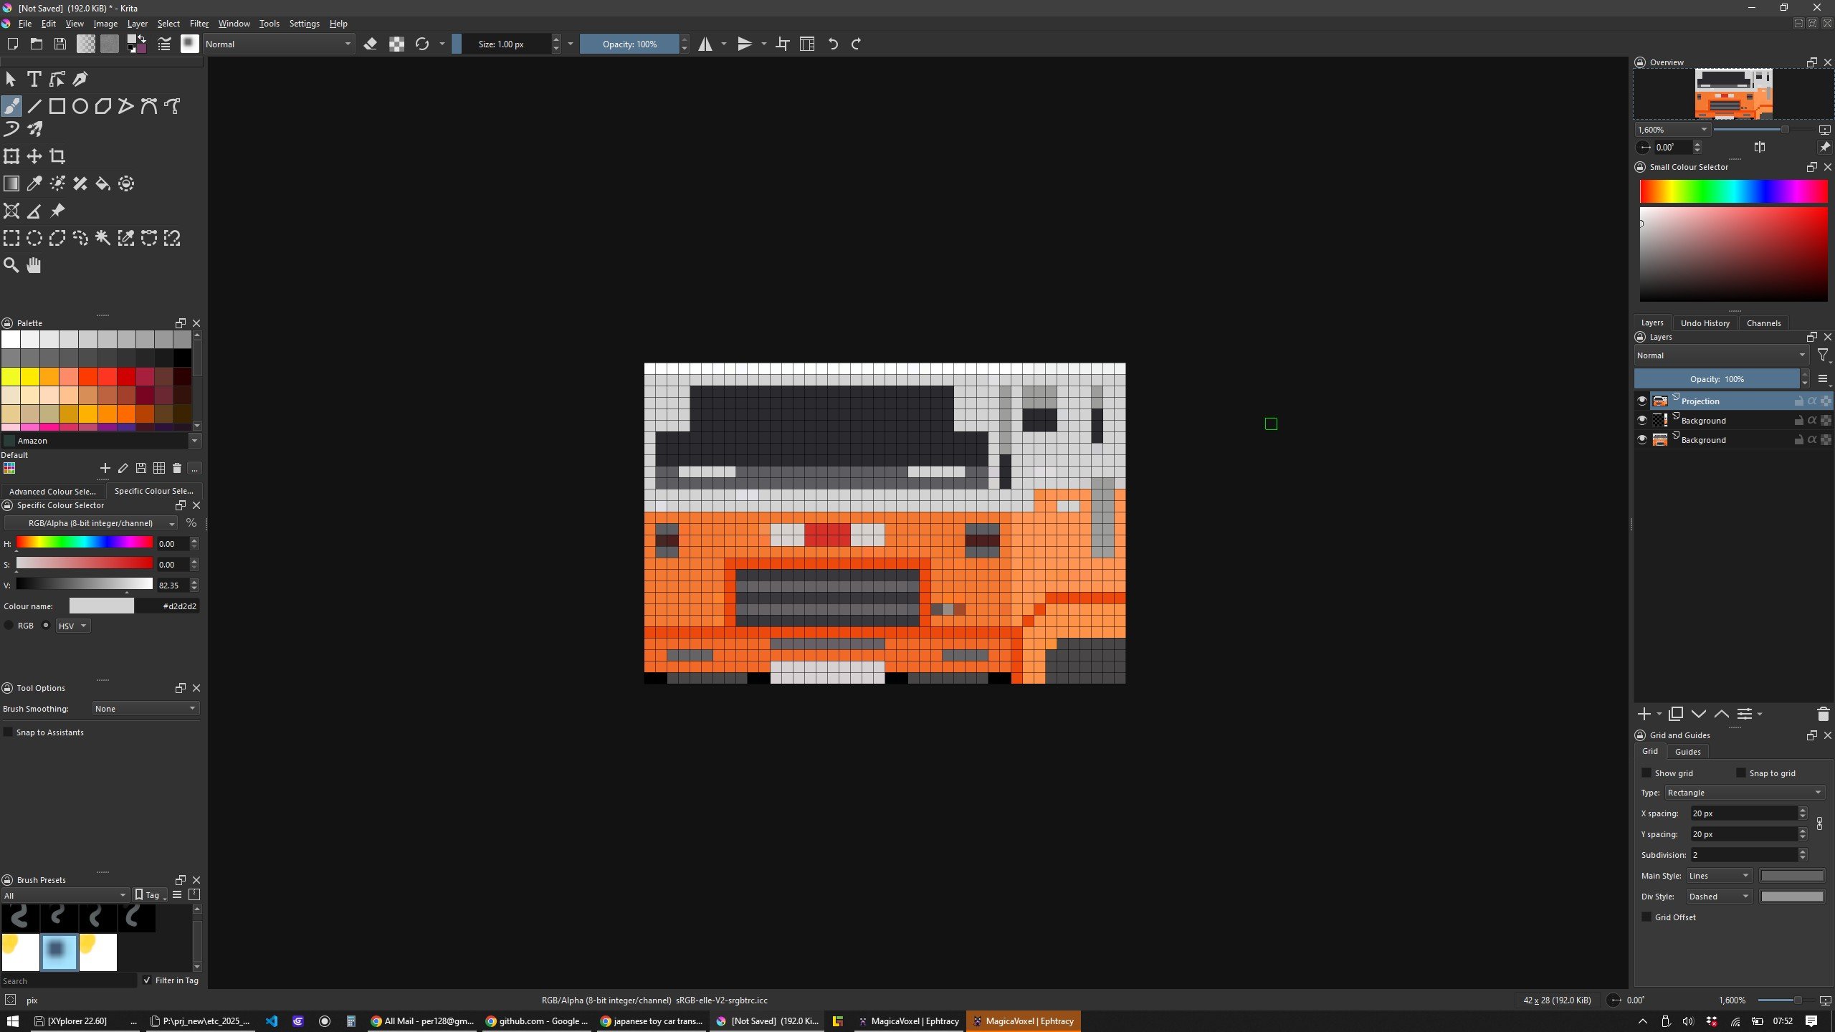The height and width of the screenshot is (1032, 1835).
Task: Create a new document icon
Action: tap(12, 44)
